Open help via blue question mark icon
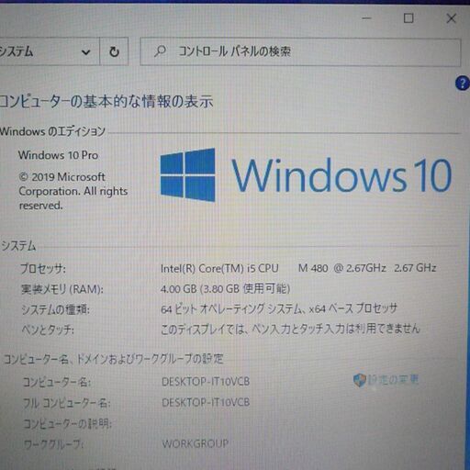This screenshot has height=470, width=470. click(x=463, y=84)
